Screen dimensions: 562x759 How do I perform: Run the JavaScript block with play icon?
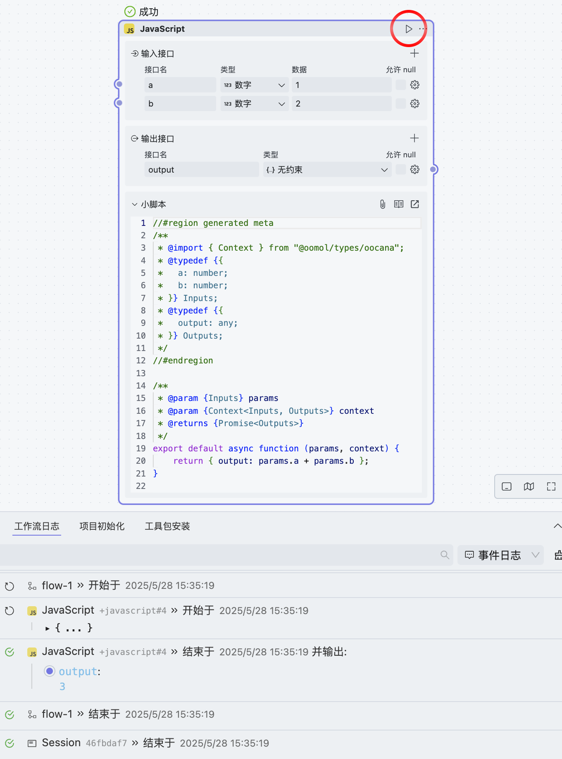click(408, 29)
